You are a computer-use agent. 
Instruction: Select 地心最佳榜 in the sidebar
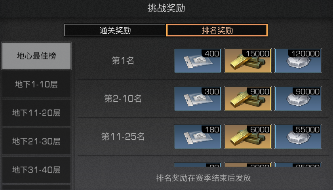click(x=36, y=56)
